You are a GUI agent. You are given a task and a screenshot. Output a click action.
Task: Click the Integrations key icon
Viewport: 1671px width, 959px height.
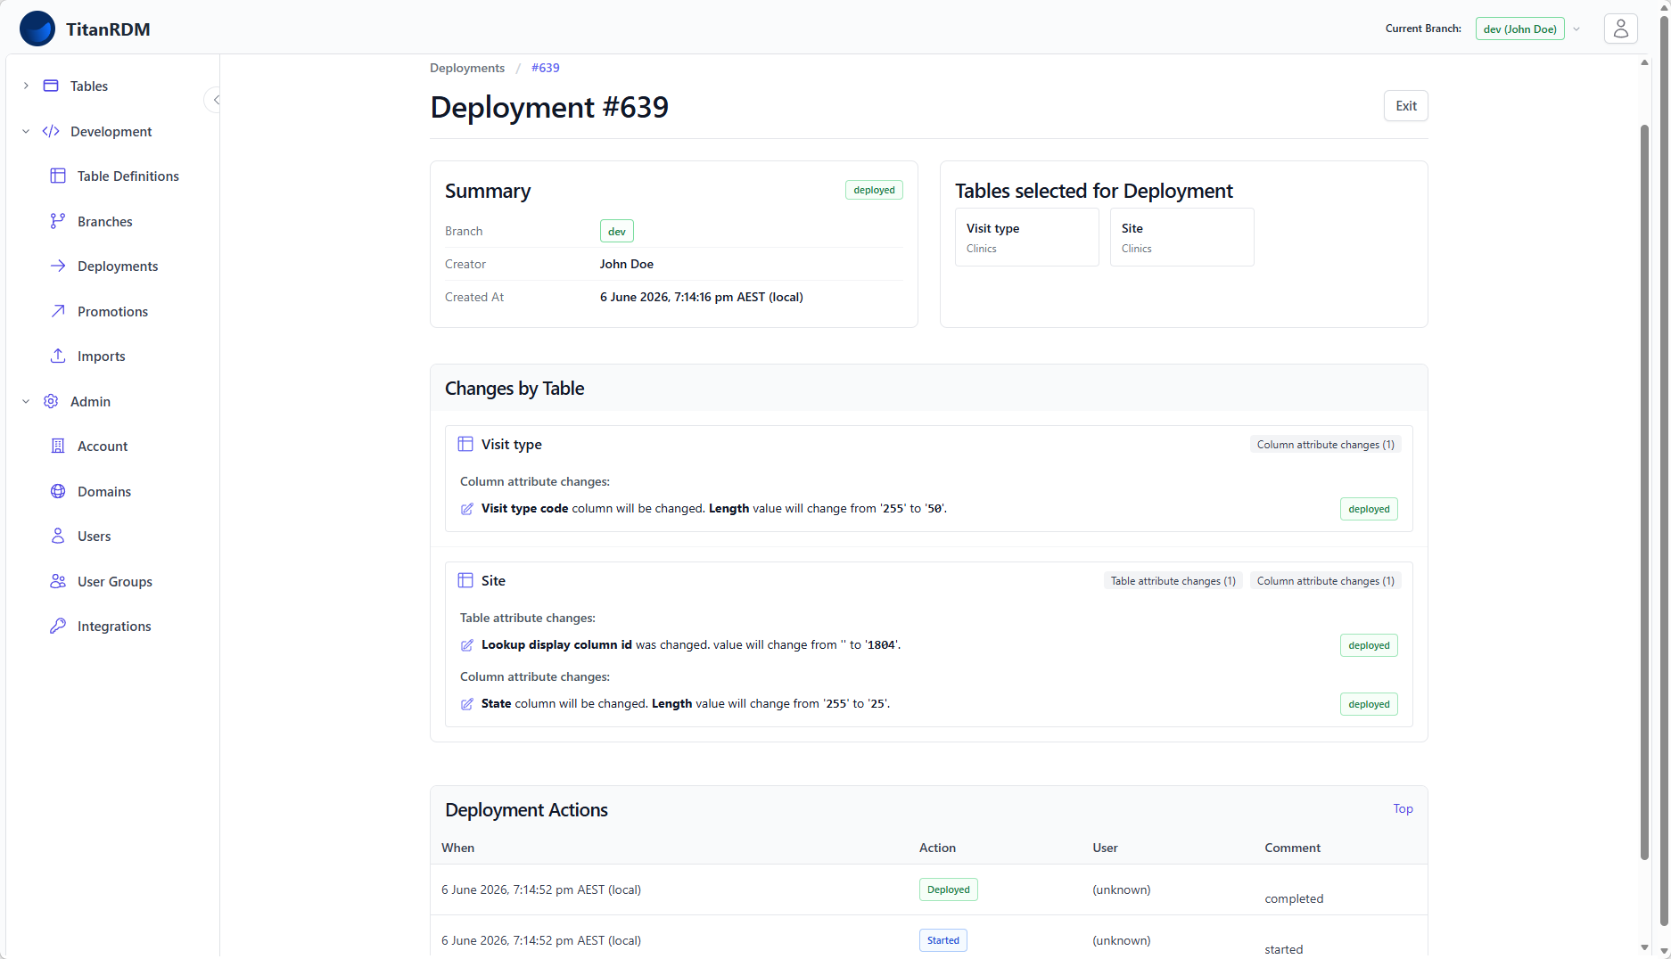[58, 626]
